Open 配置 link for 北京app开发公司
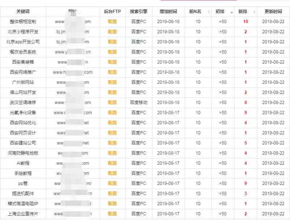Viewport: 290px width, 220px height. tap(112, 42)
